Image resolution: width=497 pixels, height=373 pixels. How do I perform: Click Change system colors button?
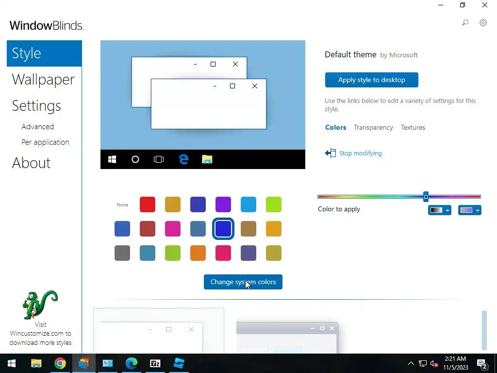pyautogui.click(x=243, y=282)
